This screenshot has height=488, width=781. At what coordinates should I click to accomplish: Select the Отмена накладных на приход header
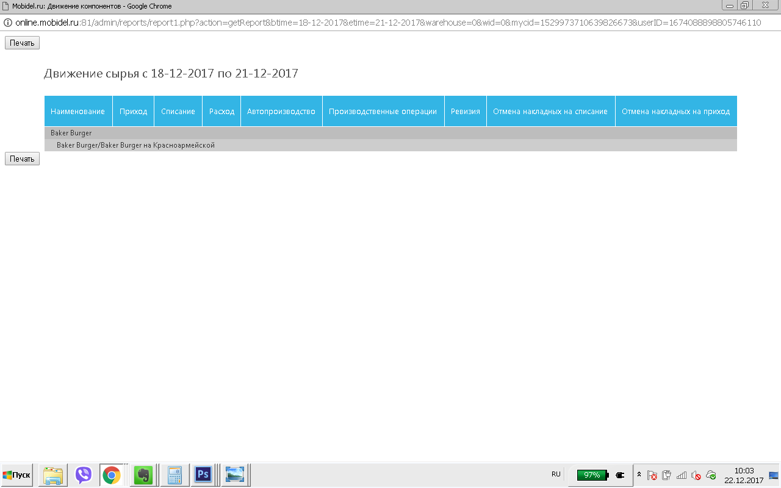[x=676, y=112]
